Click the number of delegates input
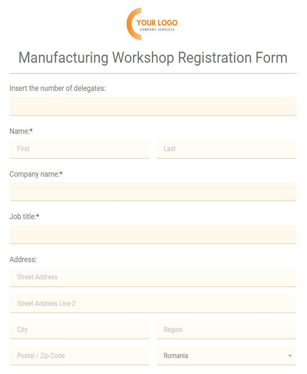Image resolution: width=307 pixels, height=374 pixels. 153,106
